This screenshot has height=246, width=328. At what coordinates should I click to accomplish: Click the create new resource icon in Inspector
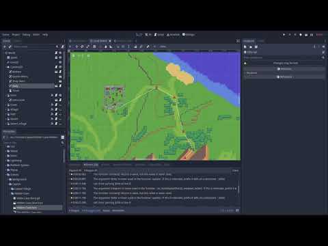pos(245,46)
